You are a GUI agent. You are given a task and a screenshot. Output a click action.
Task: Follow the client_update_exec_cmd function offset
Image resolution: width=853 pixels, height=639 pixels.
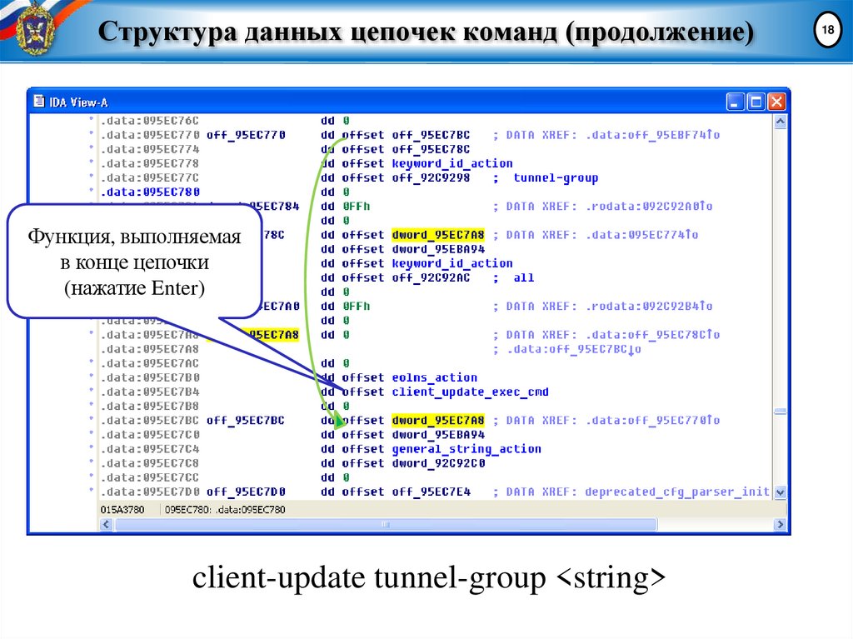tap(470, 392)
